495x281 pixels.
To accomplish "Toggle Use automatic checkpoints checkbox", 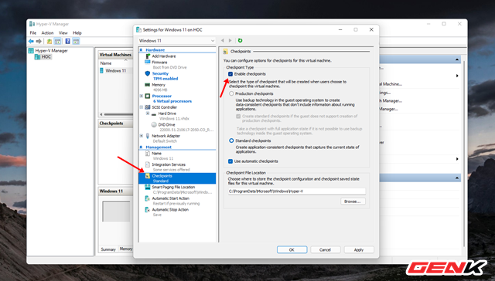I will [x=230, y=161].
